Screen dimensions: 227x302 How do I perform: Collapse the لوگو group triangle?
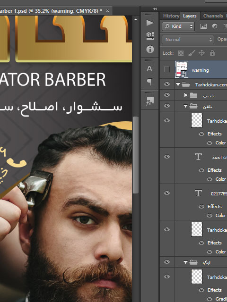point(185,262)
